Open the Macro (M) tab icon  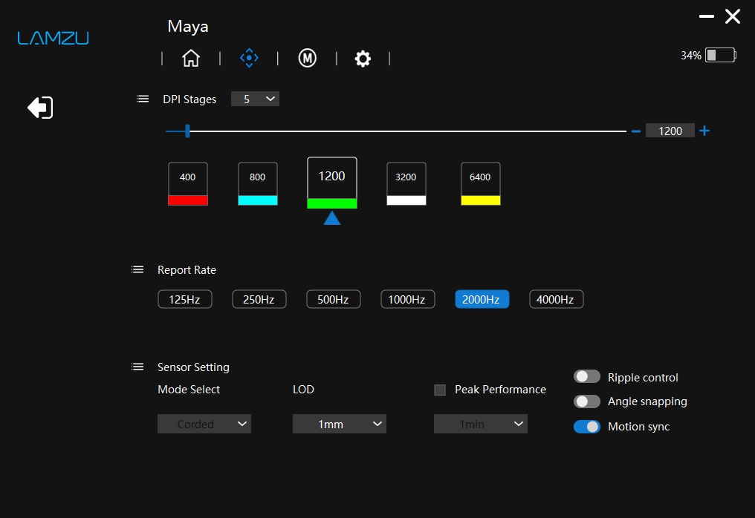pos(307,58)
